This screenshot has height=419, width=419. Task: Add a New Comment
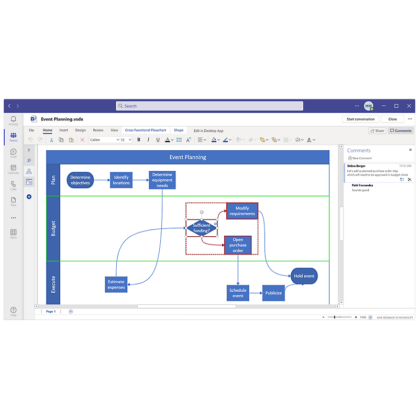tap(360, 158)
